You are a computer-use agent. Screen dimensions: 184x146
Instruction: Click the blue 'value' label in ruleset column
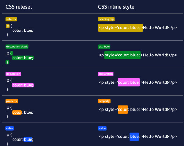tap(10, 128)
